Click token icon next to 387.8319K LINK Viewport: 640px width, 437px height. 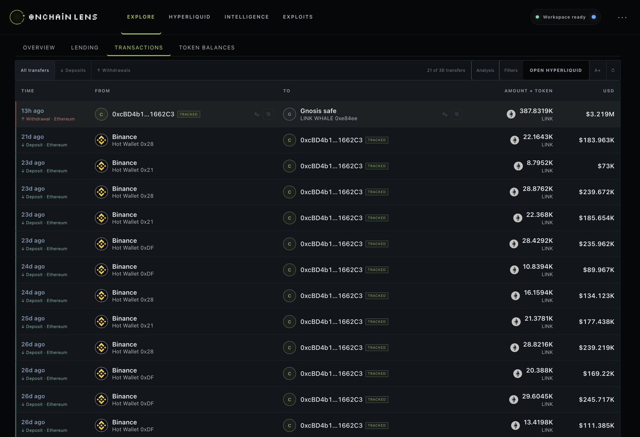511,114
